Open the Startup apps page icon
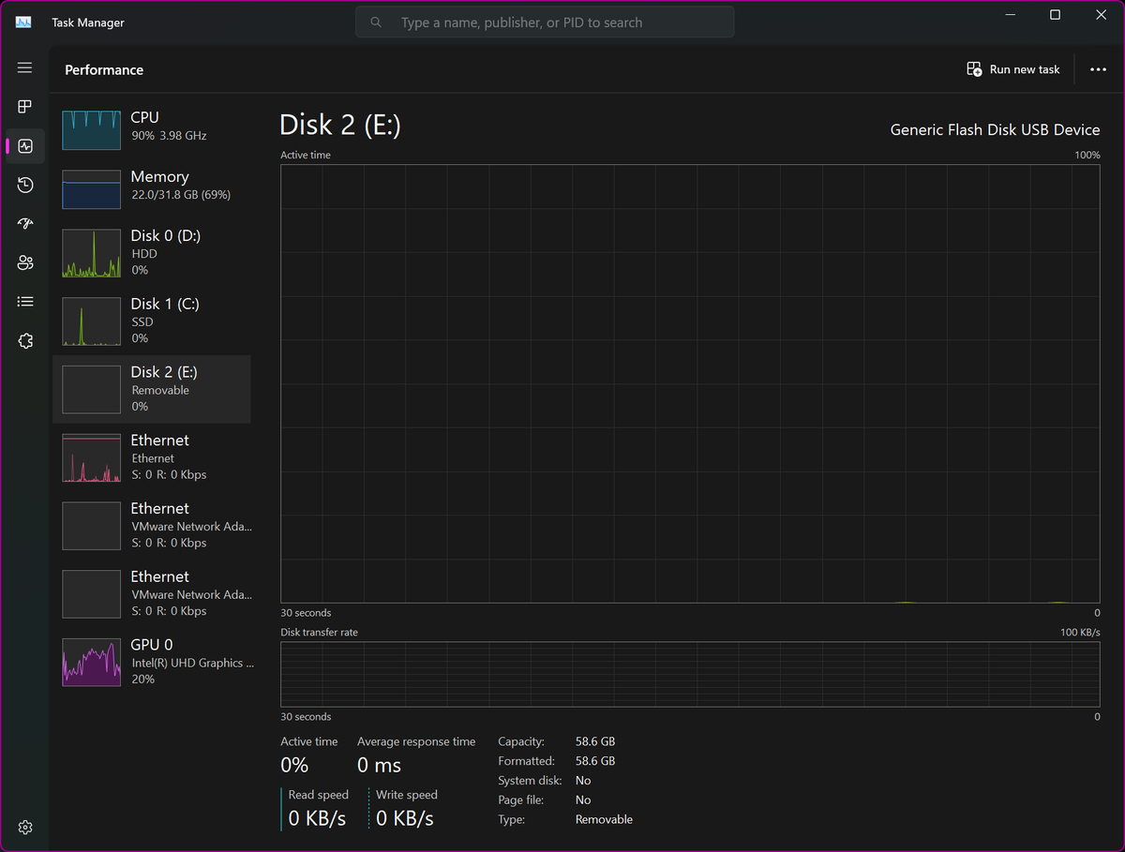The width and height of the screenshot is (1125, 852). click(25, 223)
